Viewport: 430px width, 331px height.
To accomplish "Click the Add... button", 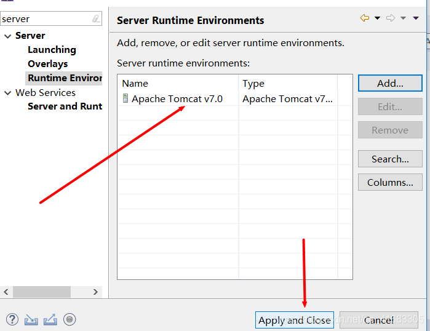I will [x=390, y=83].
